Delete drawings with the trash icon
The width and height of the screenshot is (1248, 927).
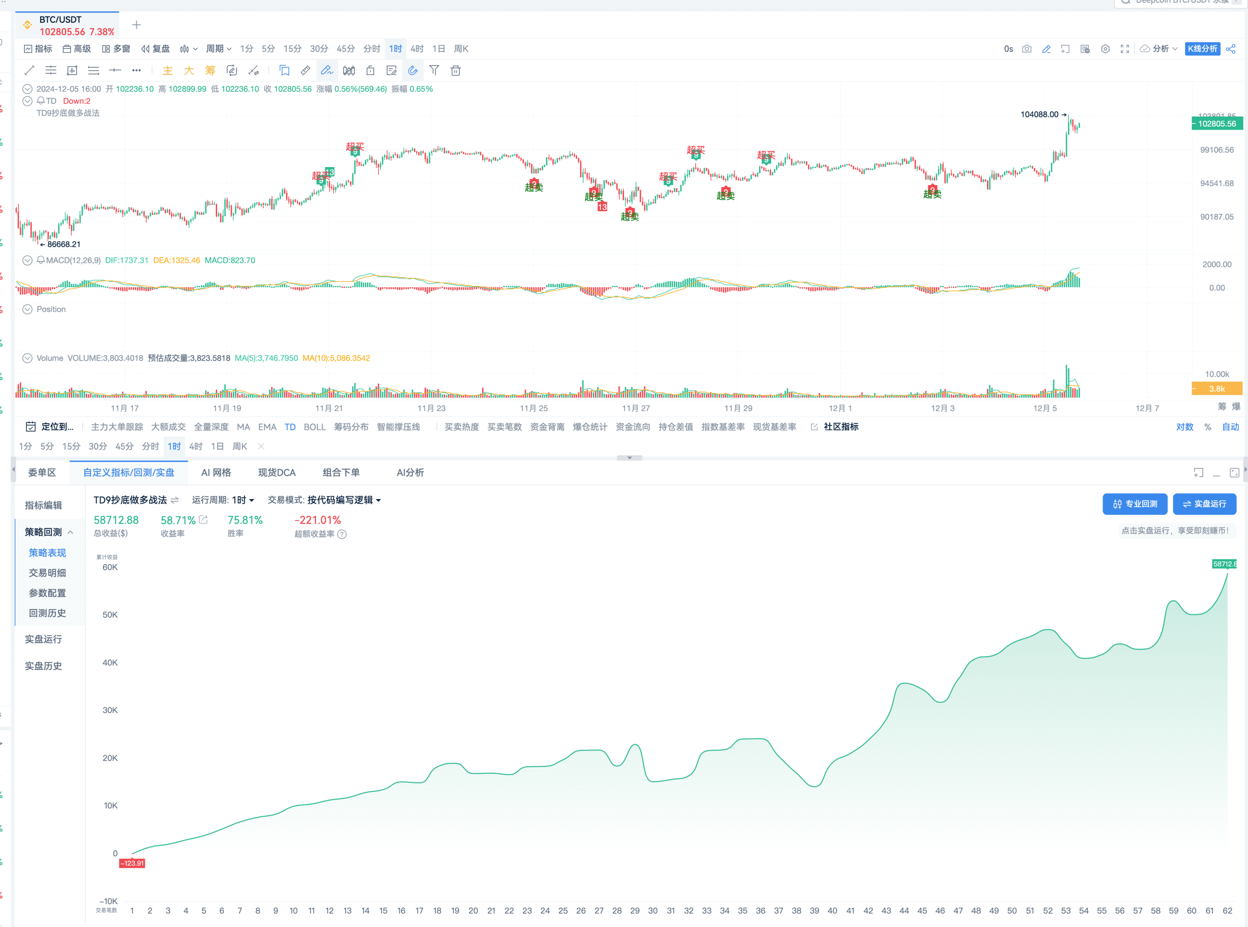coord(456,71)
